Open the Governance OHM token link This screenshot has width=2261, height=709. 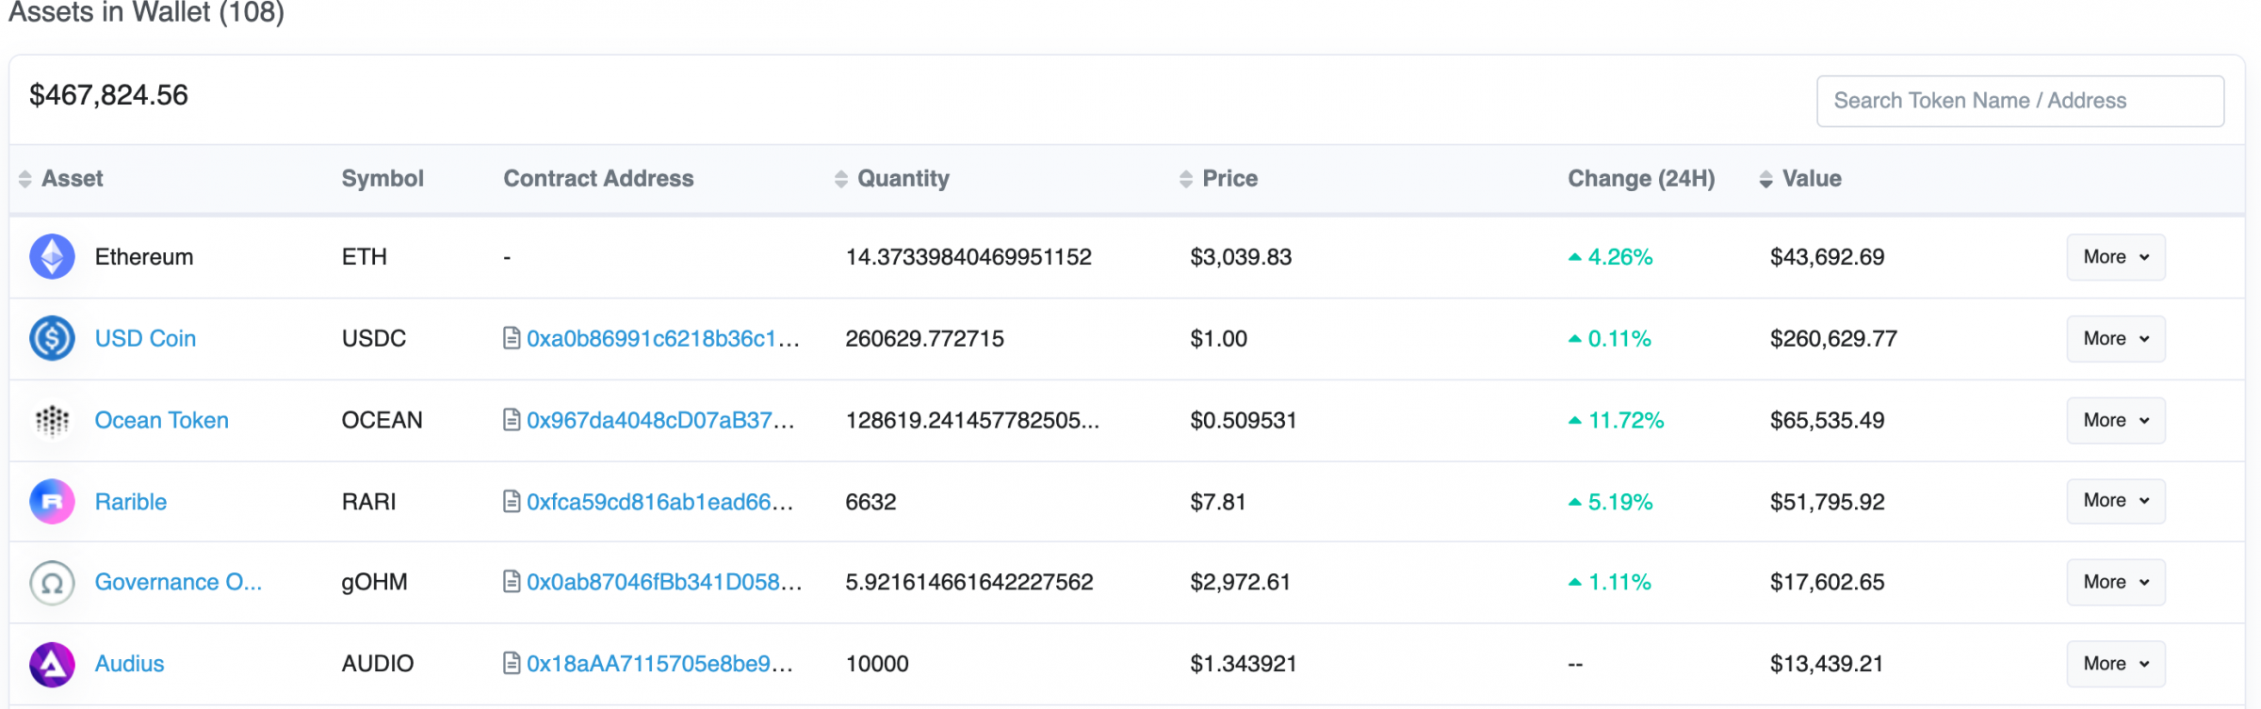click(178, 582)
